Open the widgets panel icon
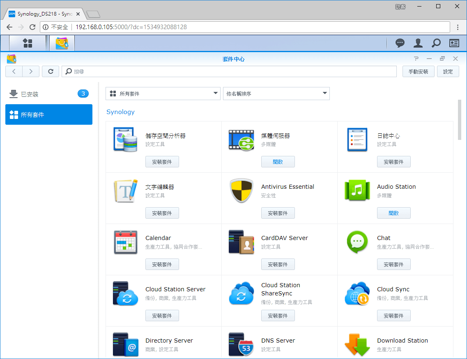Viewport: 467px width, 359px height. pyautogui.click(x=454, y=43)
